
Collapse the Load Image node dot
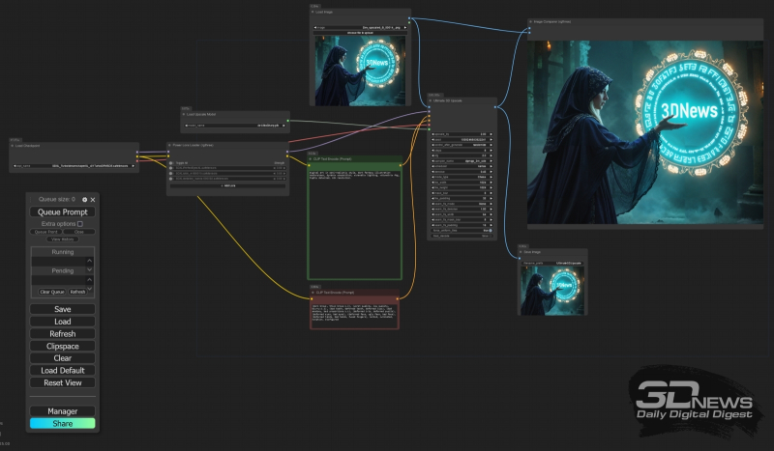[x=313, y=14]
